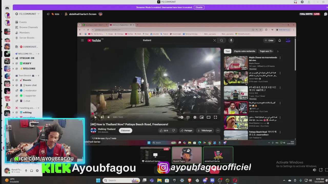Select the server icon with 68 badge
This screenshot has width=328, height=184.
pos(7,91)
